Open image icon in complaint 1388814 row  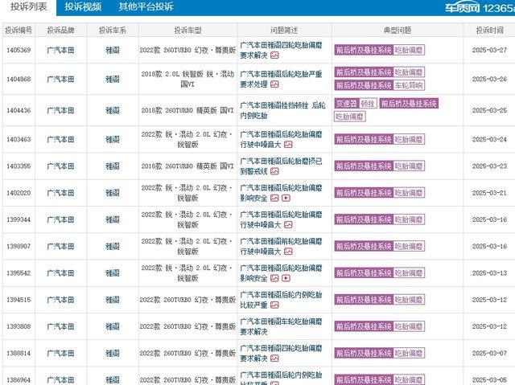point(274,358)
